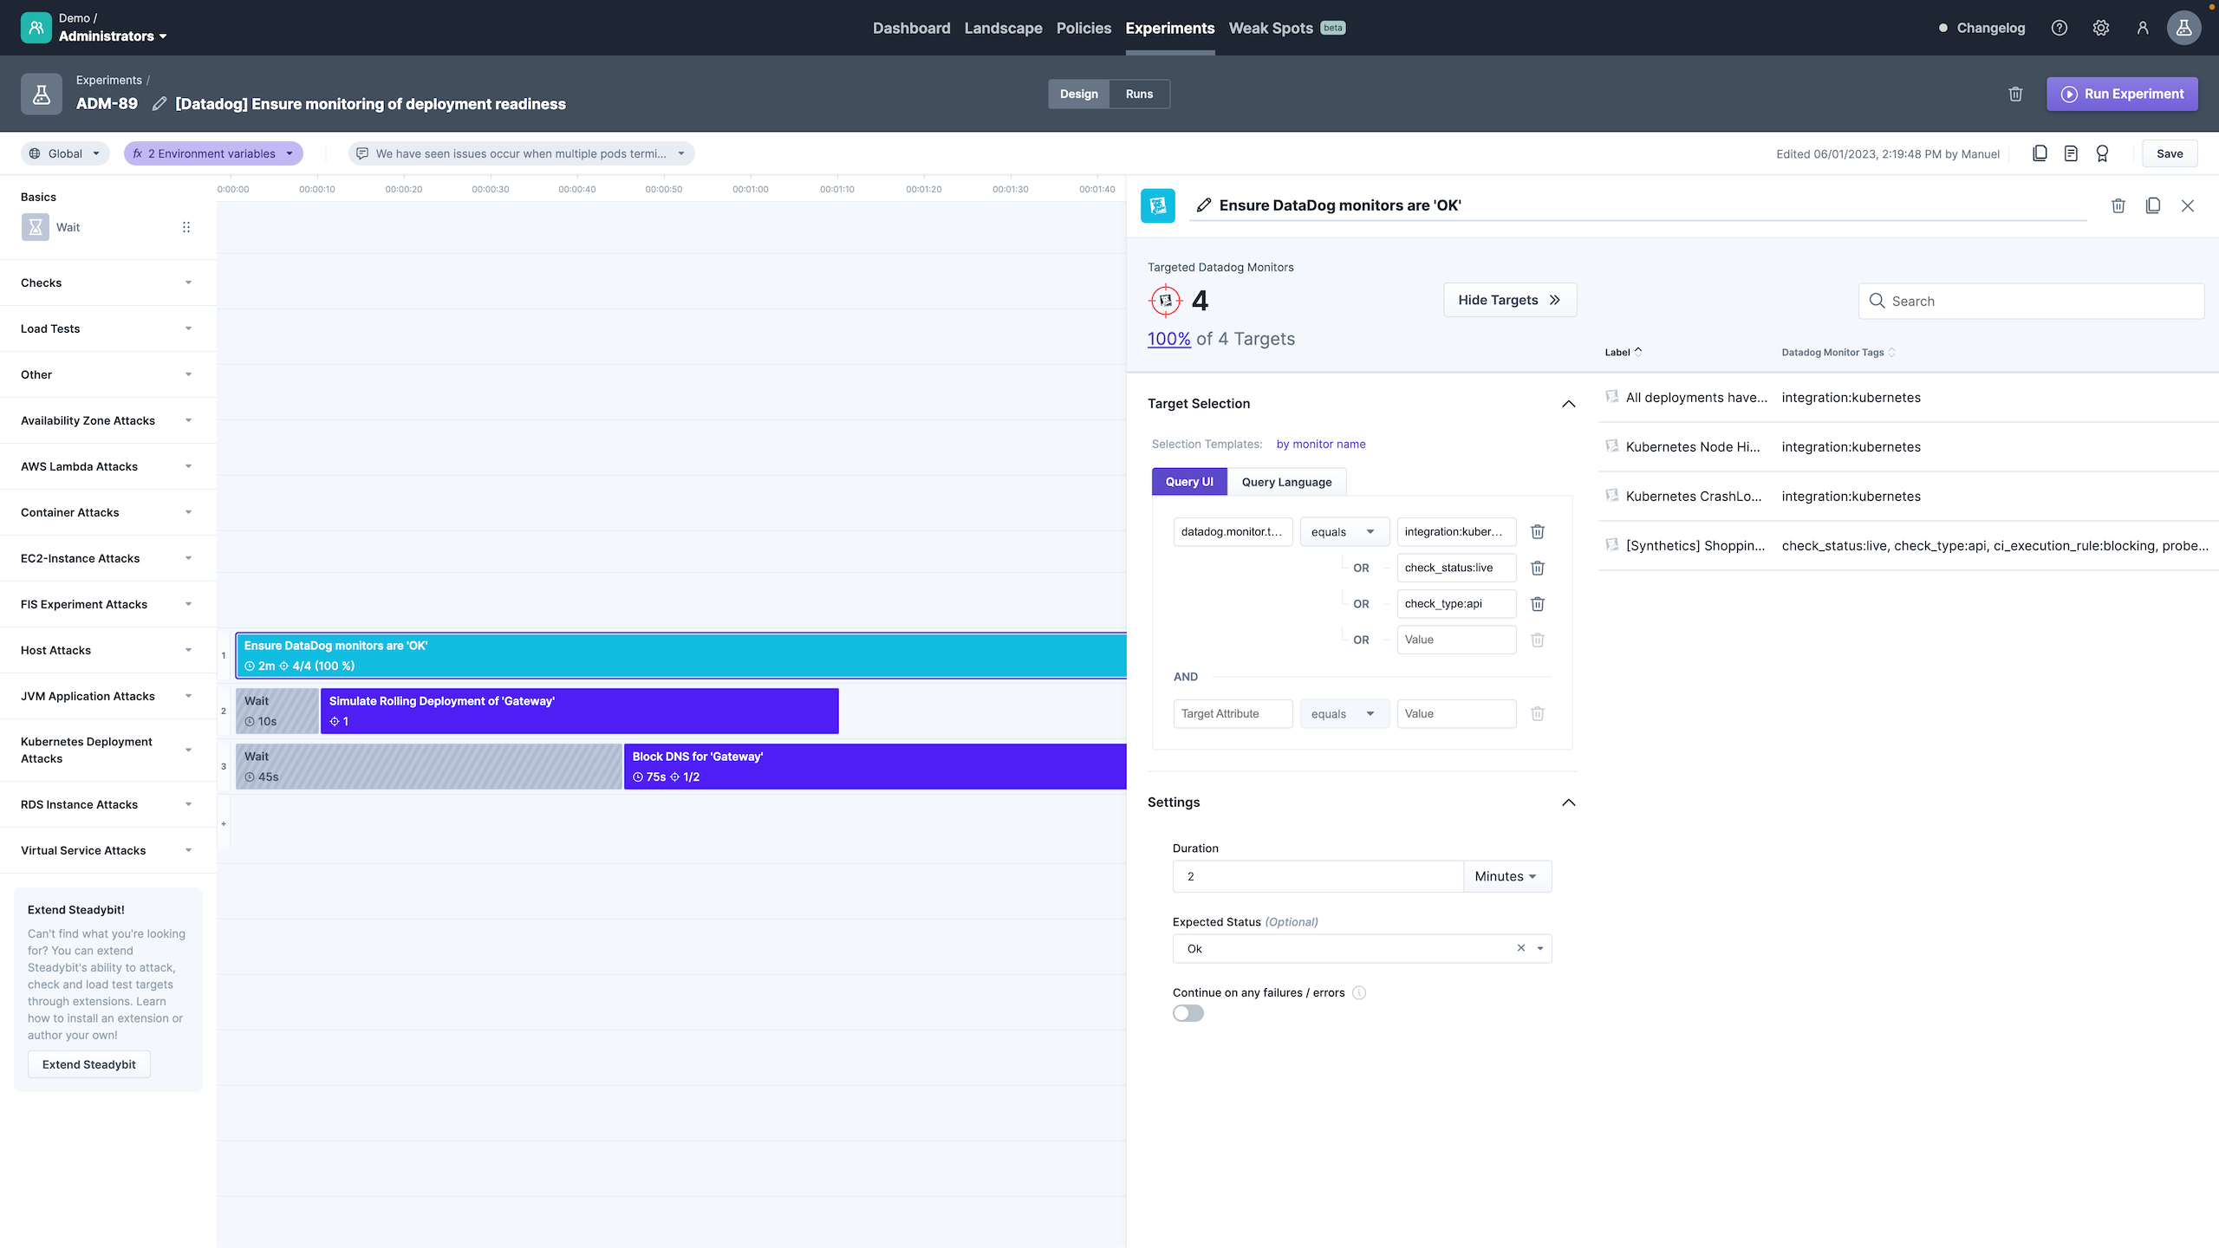The image size is (2219, 1248).
Task: Duplicate the step via panel copy icon
Action: pos(2153,205)
